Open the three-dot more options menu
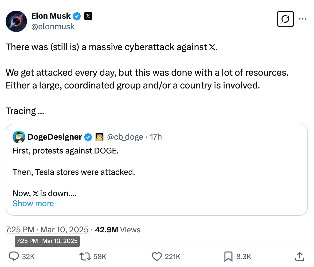This screenshot has height=267, width=314. tap(303, 19)
